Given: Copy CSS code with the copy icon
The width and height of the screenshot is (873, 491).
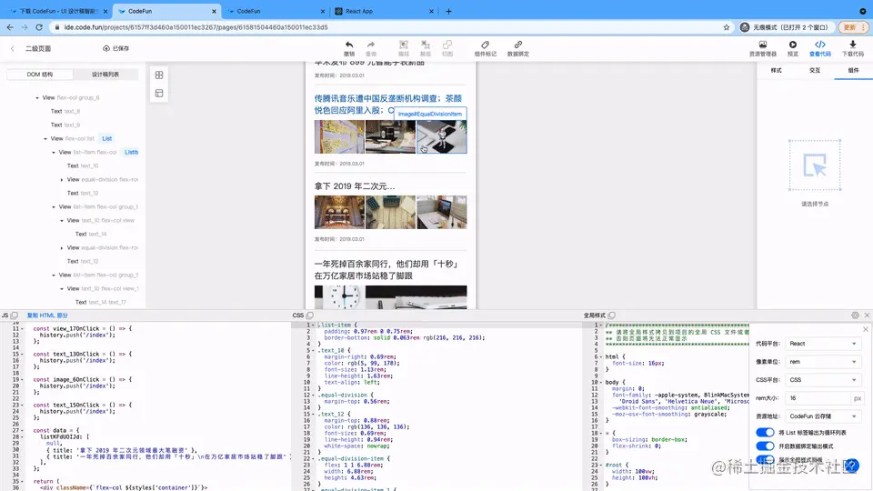Looking at the screenshot, I should point(310,316).
